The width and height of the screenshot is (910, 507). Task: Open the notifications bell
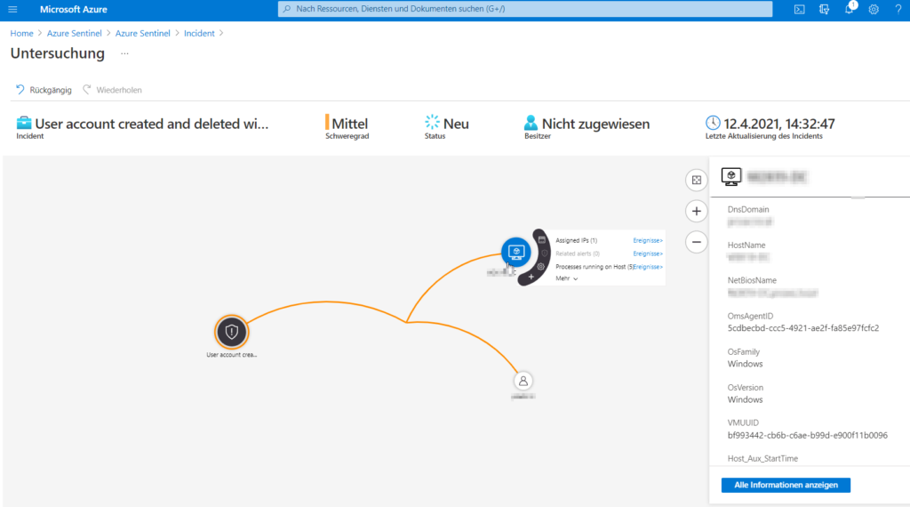pyautogui.click(x=849, y=9)
